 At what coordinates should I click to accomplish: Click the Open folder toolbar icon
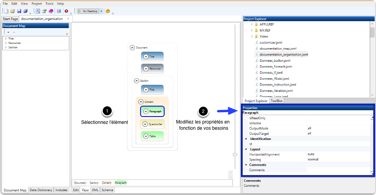[x=12, y=11]
